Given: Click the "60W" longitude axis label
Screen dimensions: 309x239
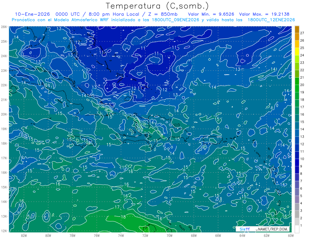Looking at the screenshot, I should pyautogui.click(x=291, y=235).
